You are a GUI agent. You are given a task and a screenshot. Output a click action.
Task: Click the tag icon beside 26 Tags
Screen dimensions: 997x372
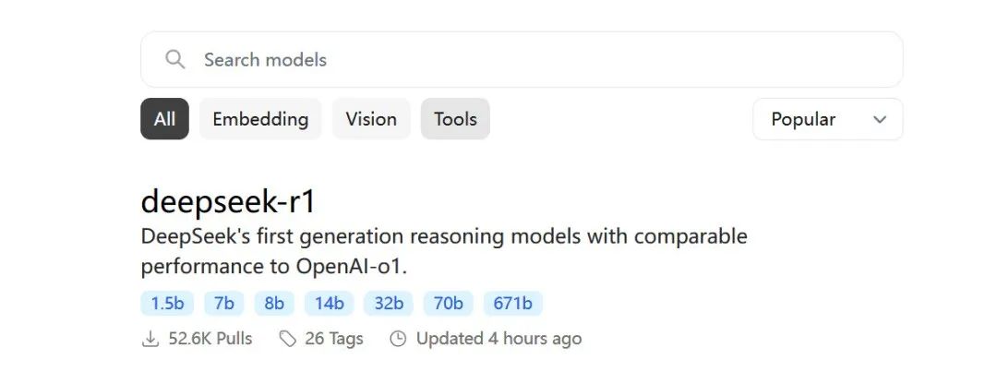tap(287, 339)
